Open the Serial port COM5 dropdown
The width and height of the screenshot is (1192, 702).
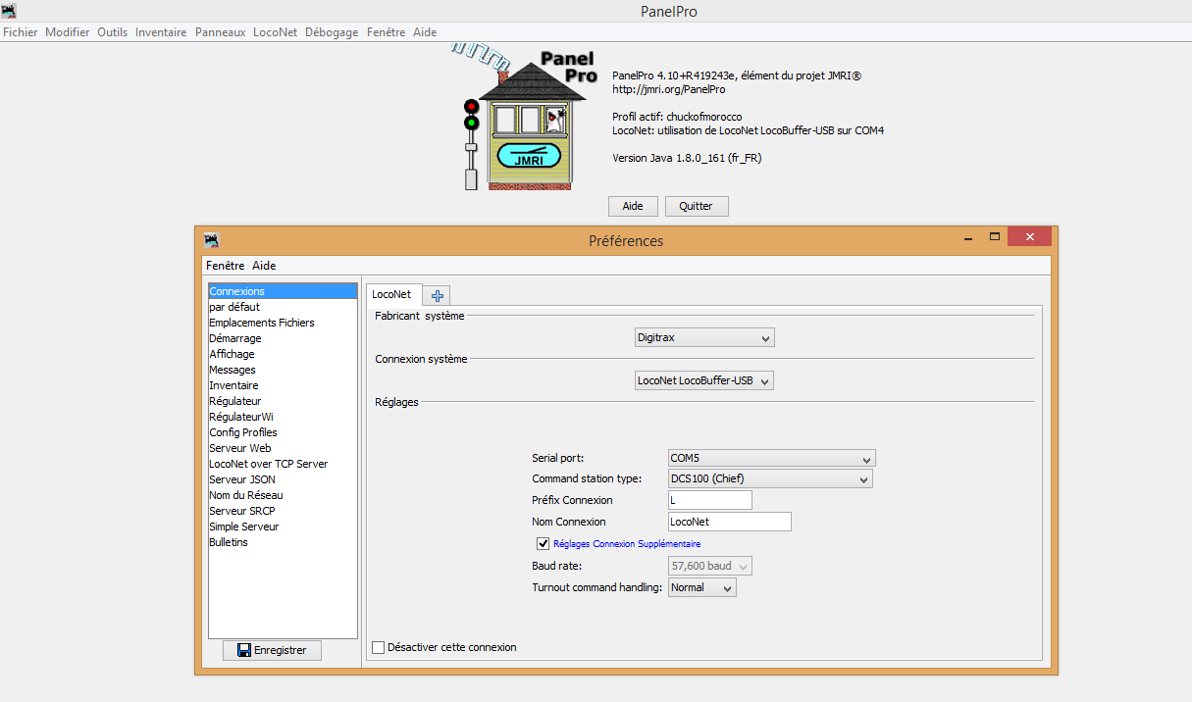771,458
